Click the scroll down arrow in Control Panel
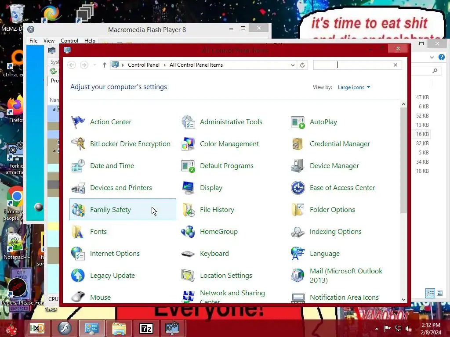 coord(403,299)
